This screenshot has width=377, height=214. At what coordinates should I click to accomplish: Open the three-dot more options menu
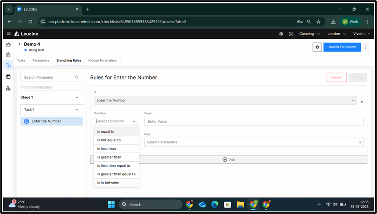pos(366,47)
